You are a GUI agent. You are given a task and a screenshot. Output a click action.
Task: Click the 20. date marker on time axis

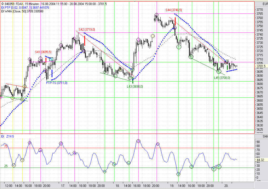(226, 186)
